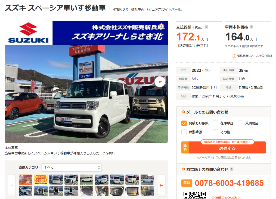Click help icon beside 車両本体価格

(x=251, y=27)
